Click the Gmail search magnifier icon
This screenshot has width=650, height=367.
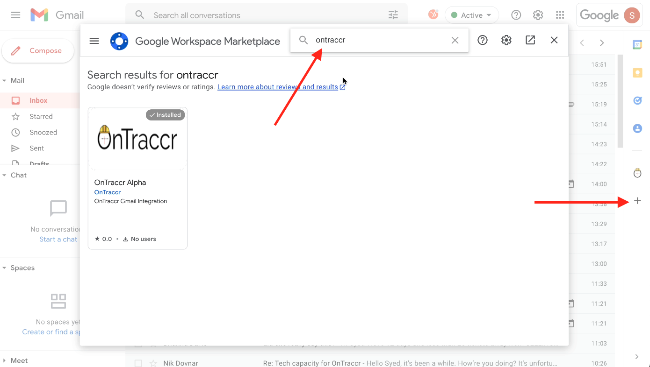point(139,15)
